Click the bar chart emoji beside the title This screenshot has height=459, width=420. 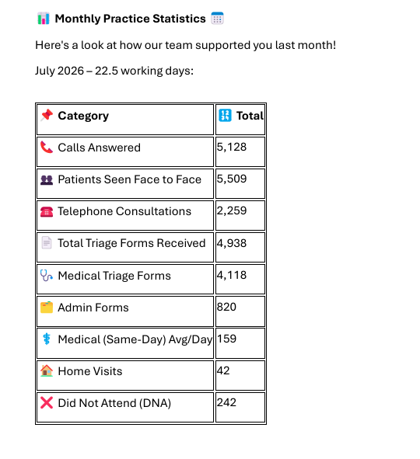44,19
